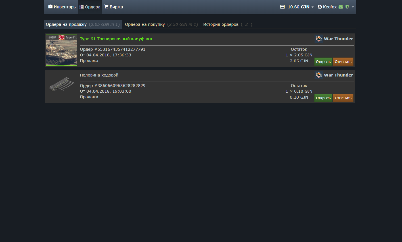Expand the 10.60 GJN balance dropdown
Image resolution: width=402 pixels, height=242 pixels.
[x=313, y=7]
